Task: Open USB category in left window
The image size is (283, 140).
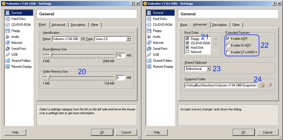Action: 12,54
